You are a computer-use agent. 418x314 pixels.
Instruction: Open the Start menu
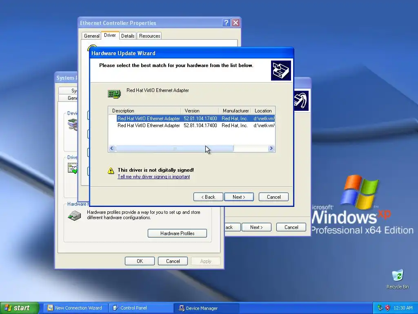tap(20, 308)
